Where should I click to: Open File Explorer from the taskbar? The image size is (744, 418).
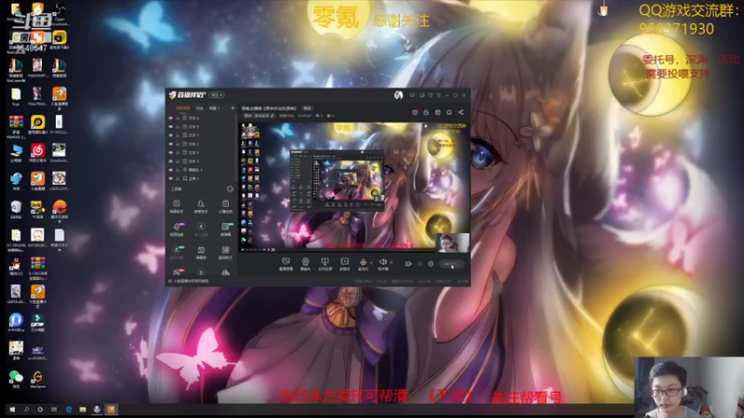pos(83,410)
